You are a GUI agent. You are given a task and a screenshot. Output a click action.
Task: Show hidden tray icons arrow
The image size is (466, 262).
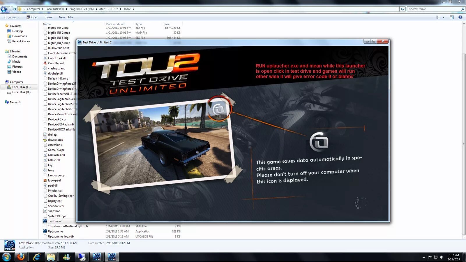[424, 257]
